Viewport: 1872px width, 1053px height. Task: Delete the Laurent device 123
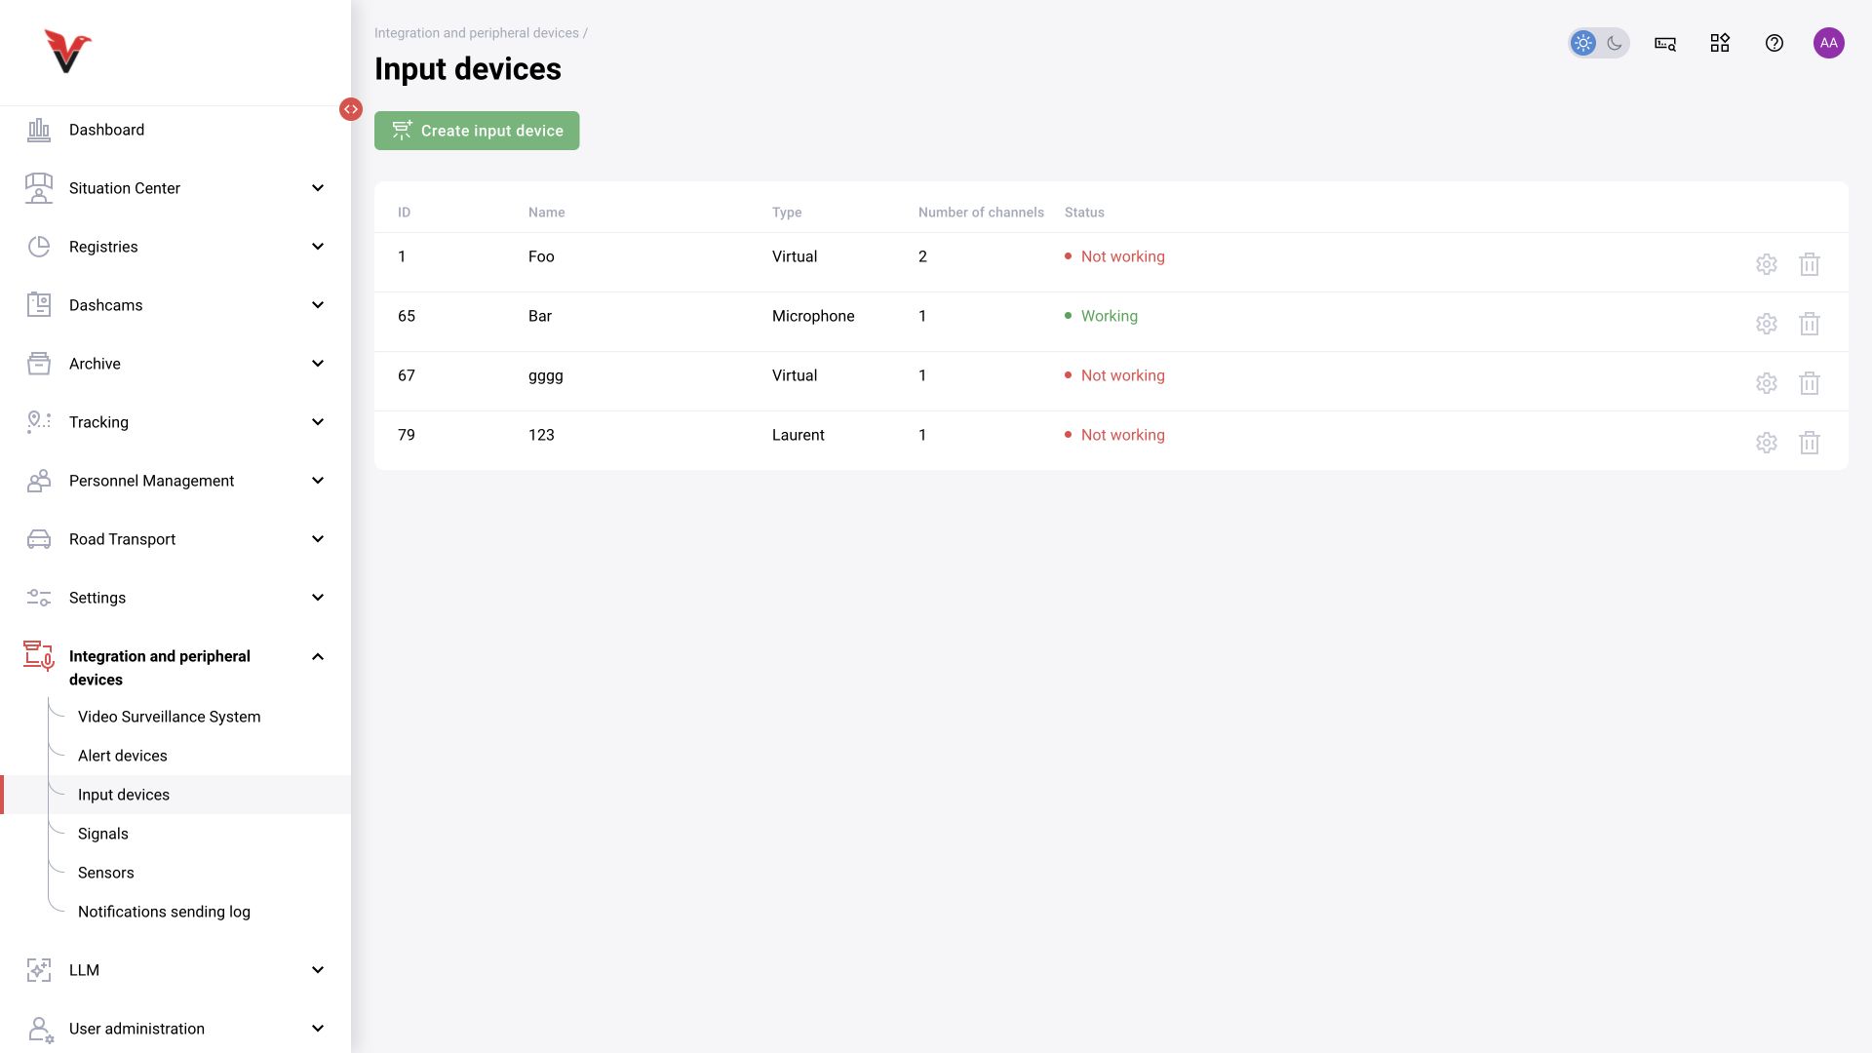[1809, 443]
